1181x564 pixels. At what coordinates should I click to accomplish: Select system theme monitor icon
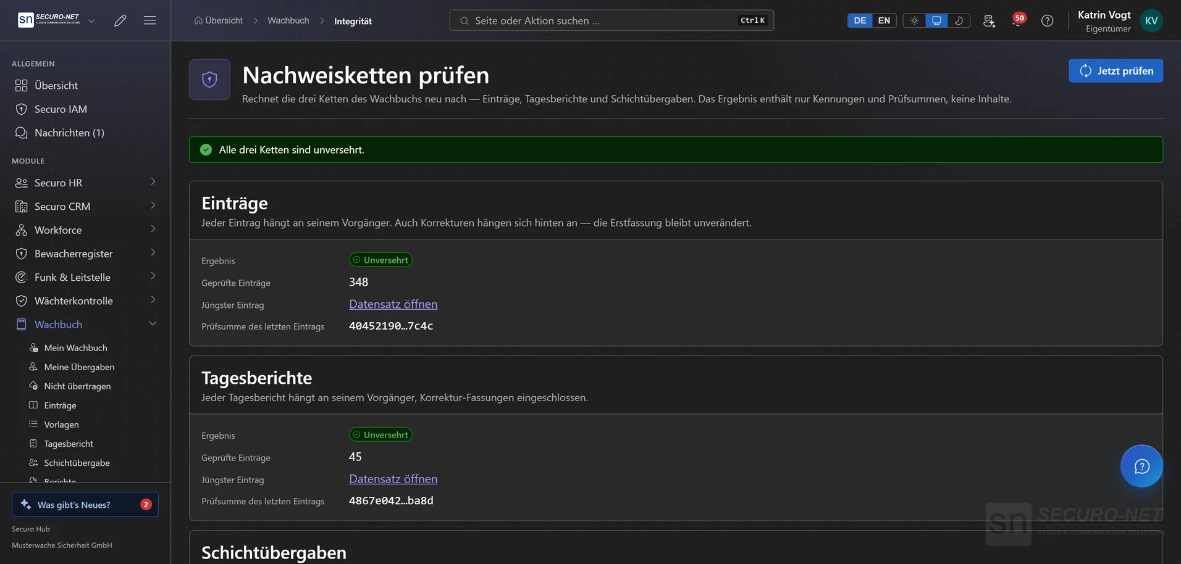[x=936, y=20]
